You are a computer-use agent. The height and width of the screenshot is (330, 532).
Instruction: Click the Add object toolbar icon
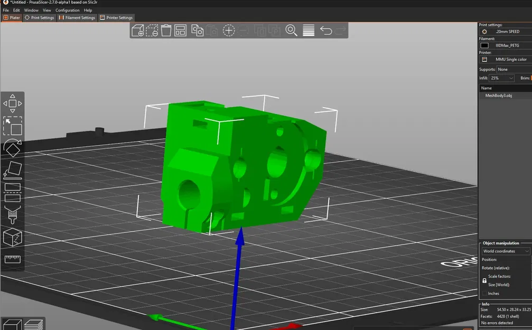(137, 31)
